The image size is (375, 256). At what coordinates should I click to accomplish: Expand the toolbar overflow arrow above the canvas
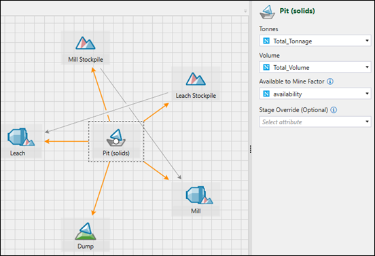click(245, 11)
